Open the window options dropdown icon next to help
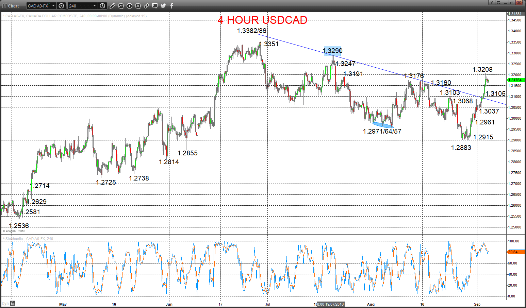The height and width of the screenshot is (308, 526). 498,2
